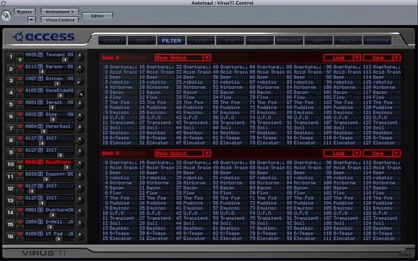Open patch dropdown arrow next to B043
The height and width of the screenshot is (261, 418).
[40, 162]
